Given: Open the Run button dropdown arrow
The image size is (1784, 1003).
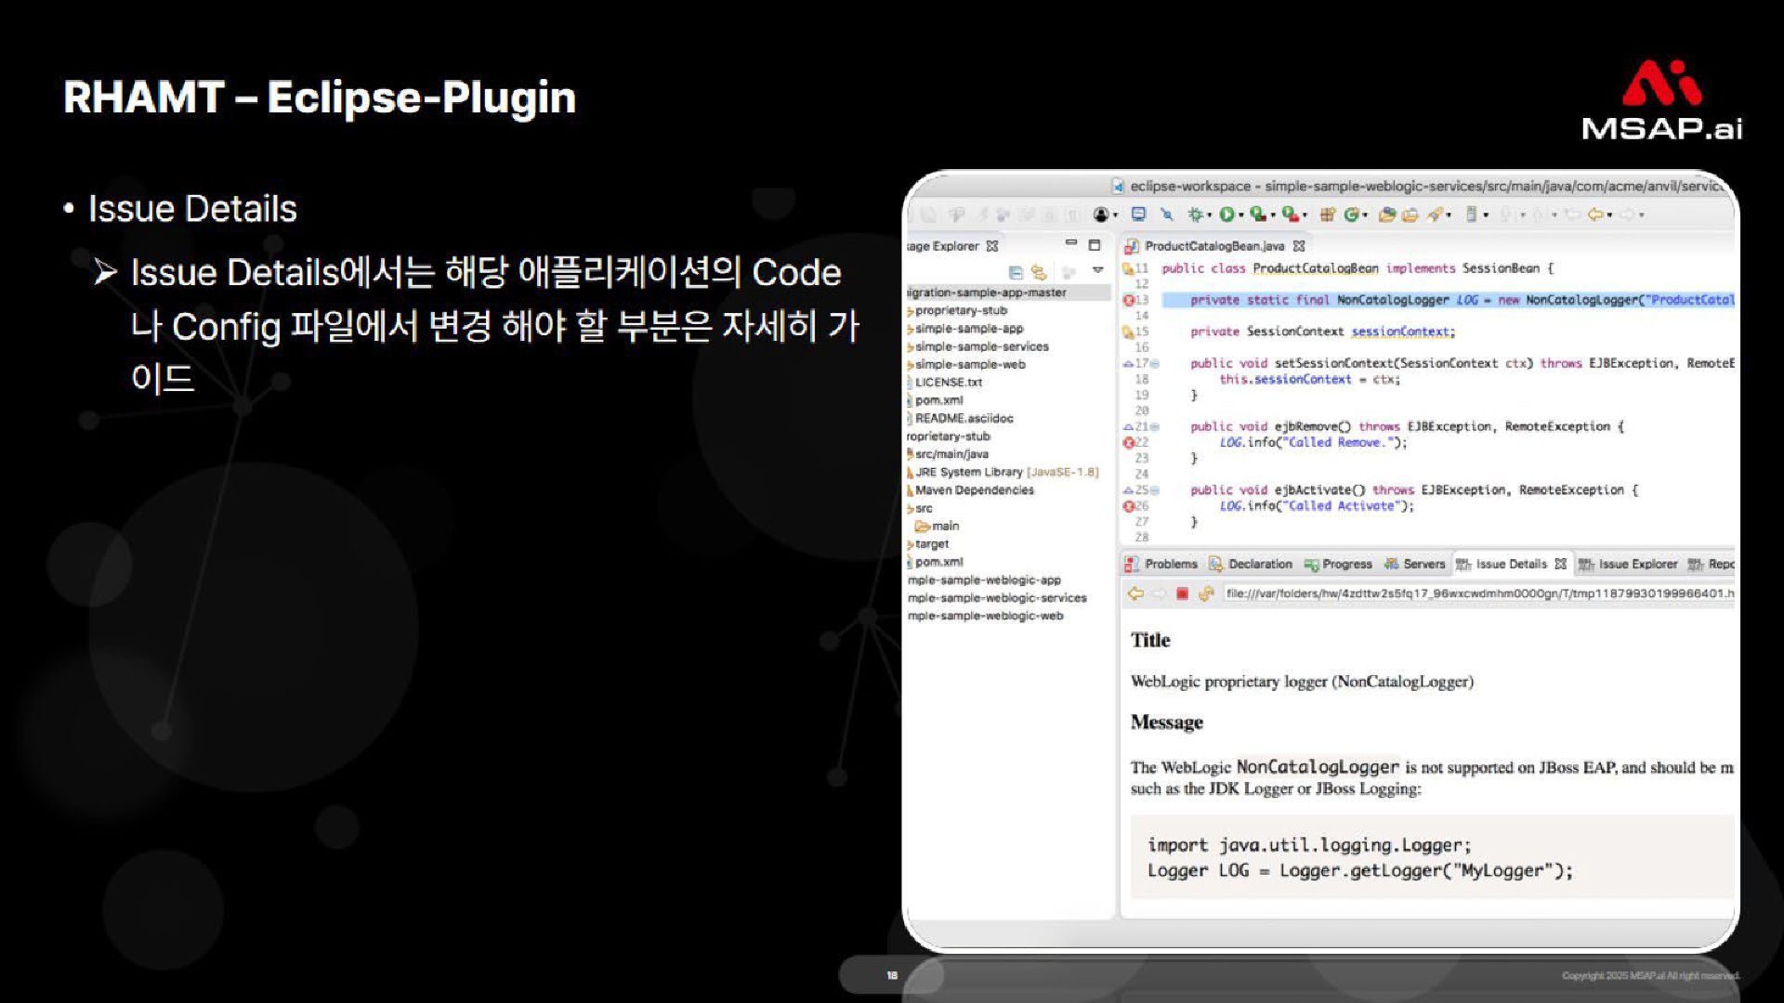Looking at the screenshot, I should click(x=1241, y=215).
